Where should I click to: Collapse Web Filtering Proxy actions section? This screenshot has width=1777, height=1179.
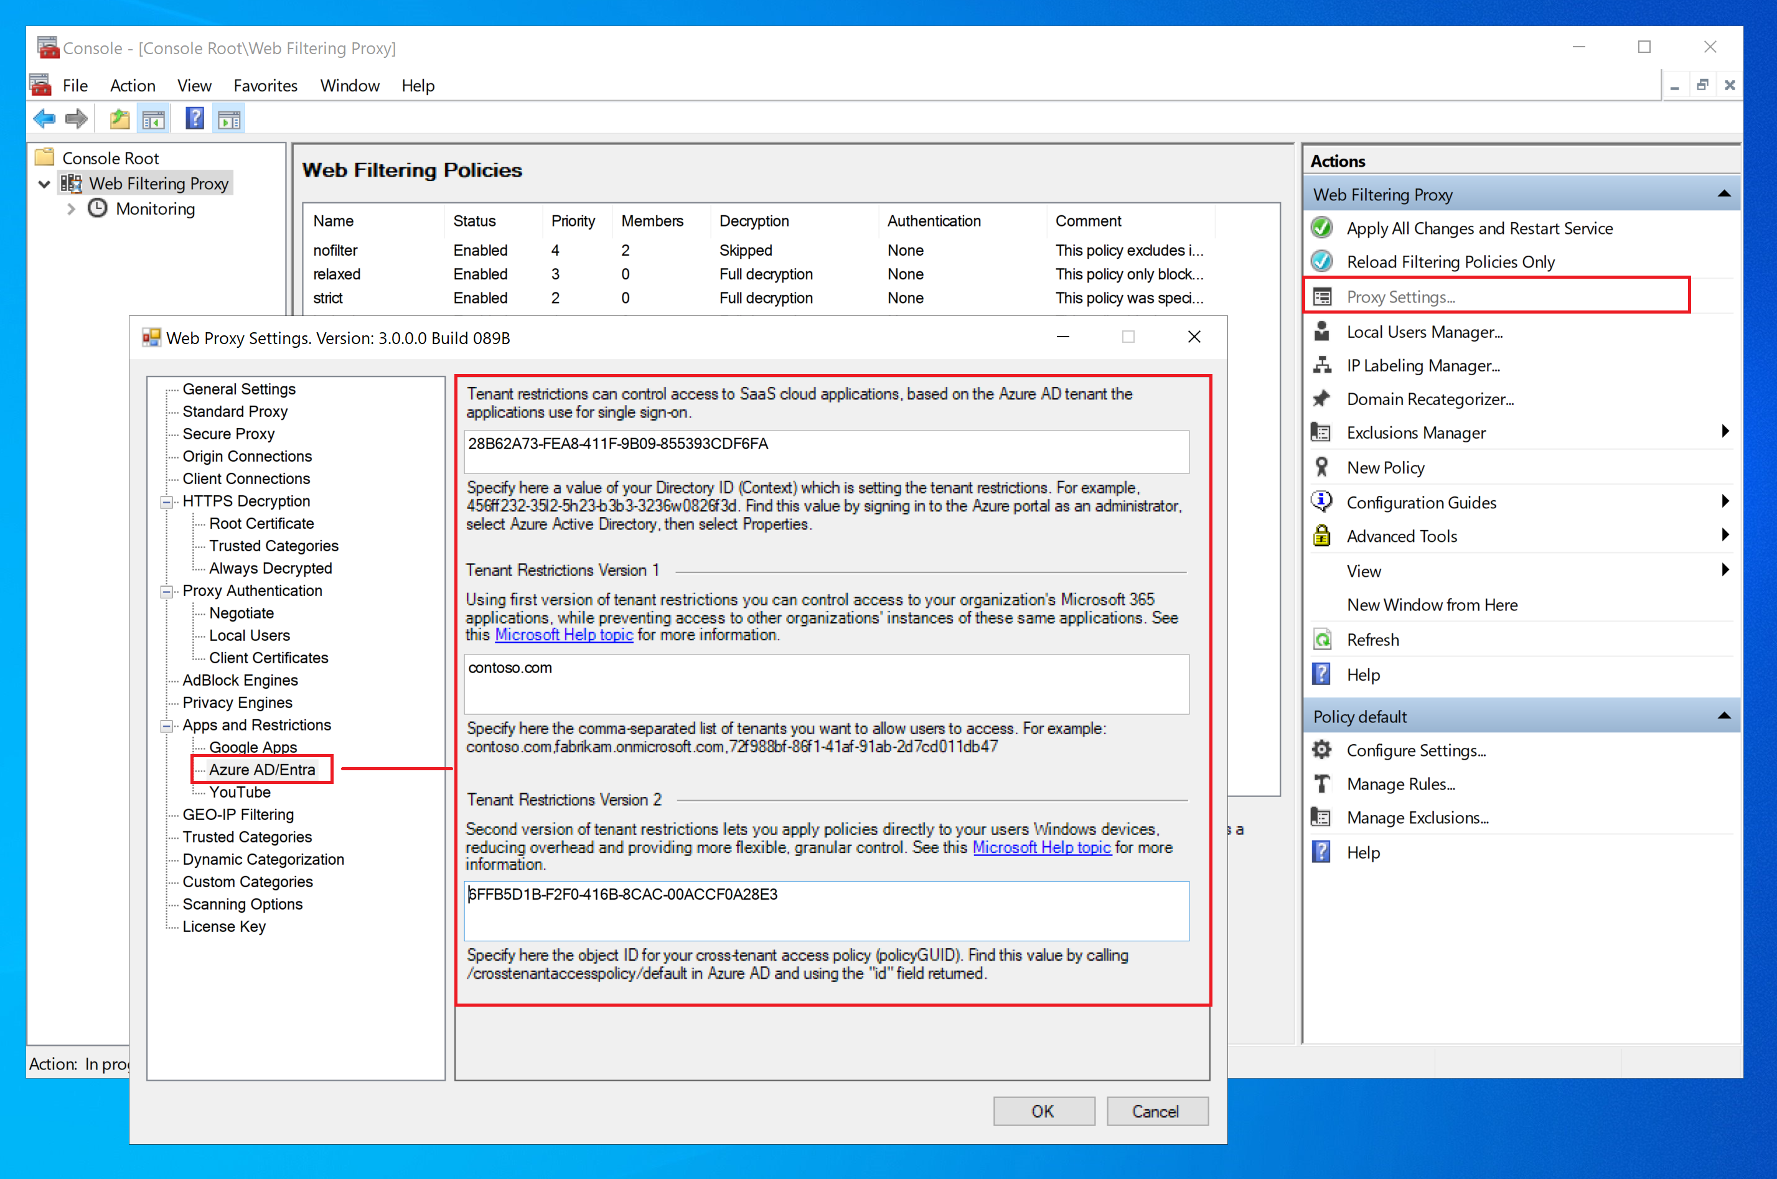click(x=1723, y=195)
